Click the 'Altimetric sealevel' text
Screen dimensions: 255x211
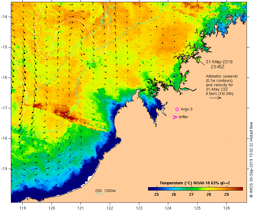[x=222, y=76]
